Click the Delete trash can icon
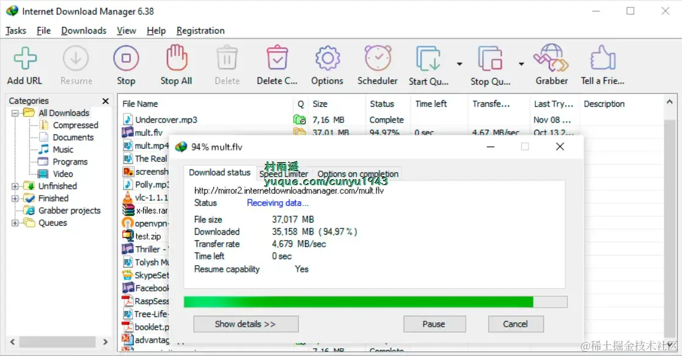Screen dimensions: 682x356 [x=227, y=58]
